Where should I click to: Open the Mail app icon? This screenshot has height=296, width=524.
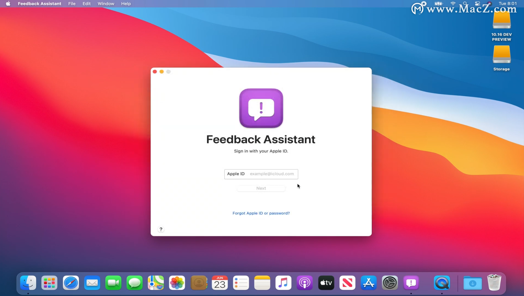[x=92, y=283]
